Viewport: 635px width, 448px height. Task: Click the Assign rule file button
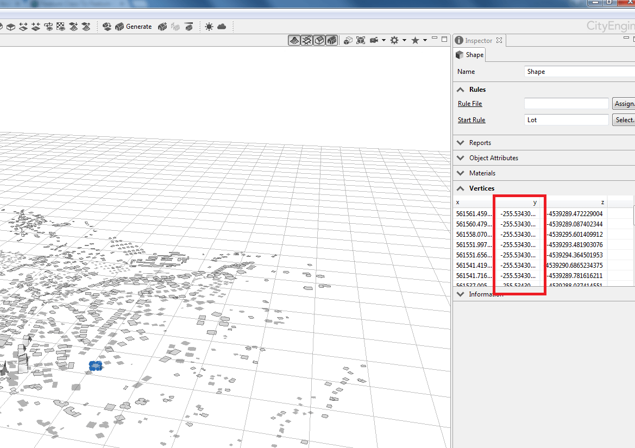point(624,103)
